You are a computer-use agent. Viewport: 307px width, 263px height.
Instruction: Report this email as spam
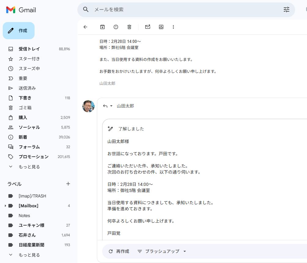[x=116, y=27]
